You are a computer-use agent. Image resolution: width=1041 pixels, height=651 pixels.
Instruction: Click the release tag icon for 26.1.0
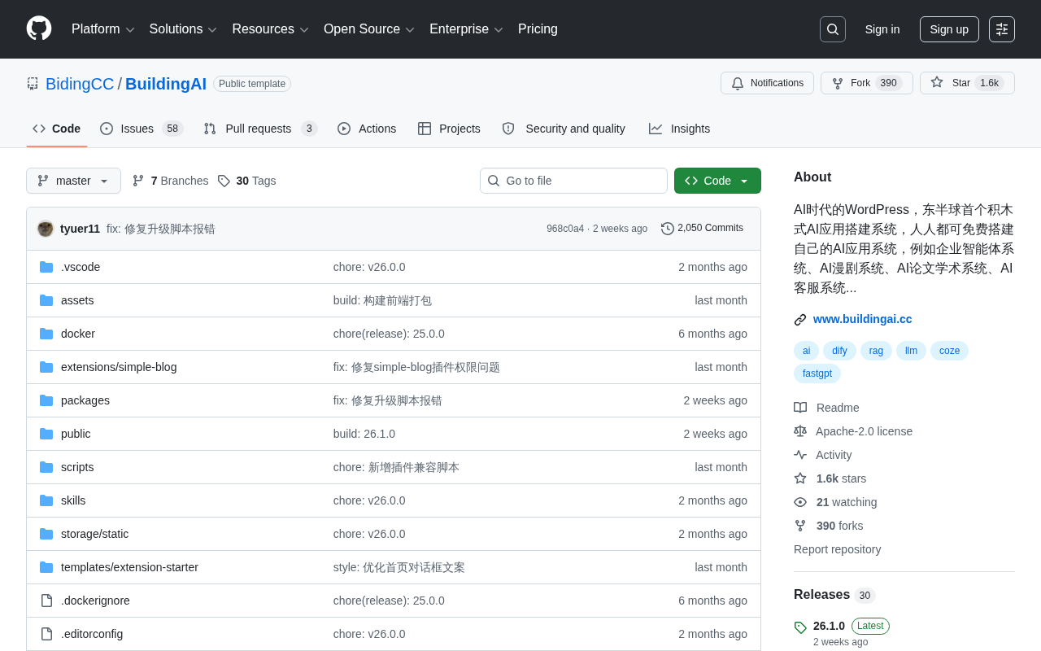coord(800,627)
